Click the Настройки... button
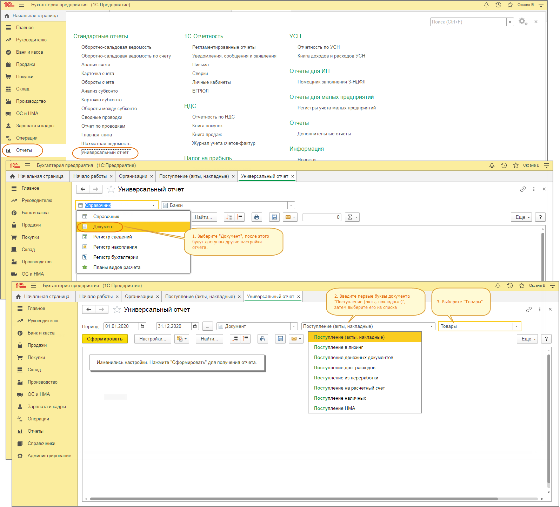Screen dimensions: 560x507 153,339
